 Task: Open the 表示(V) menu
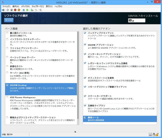point(49,6)
